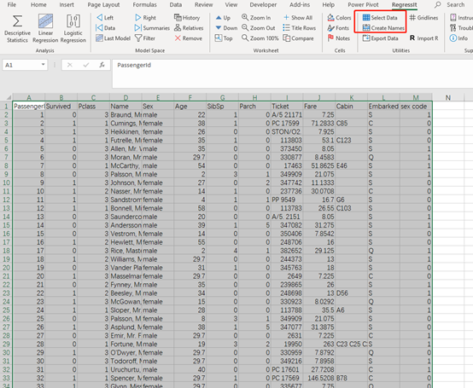
Task: Click the Survived header cell
Action: click(x=61, y=107)
